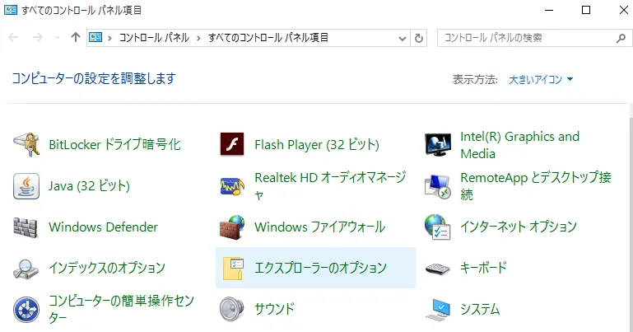This screenshot has height=332, width=633.
Task: Go up one level with the up arrow
Action: click(x=76, y=38)
